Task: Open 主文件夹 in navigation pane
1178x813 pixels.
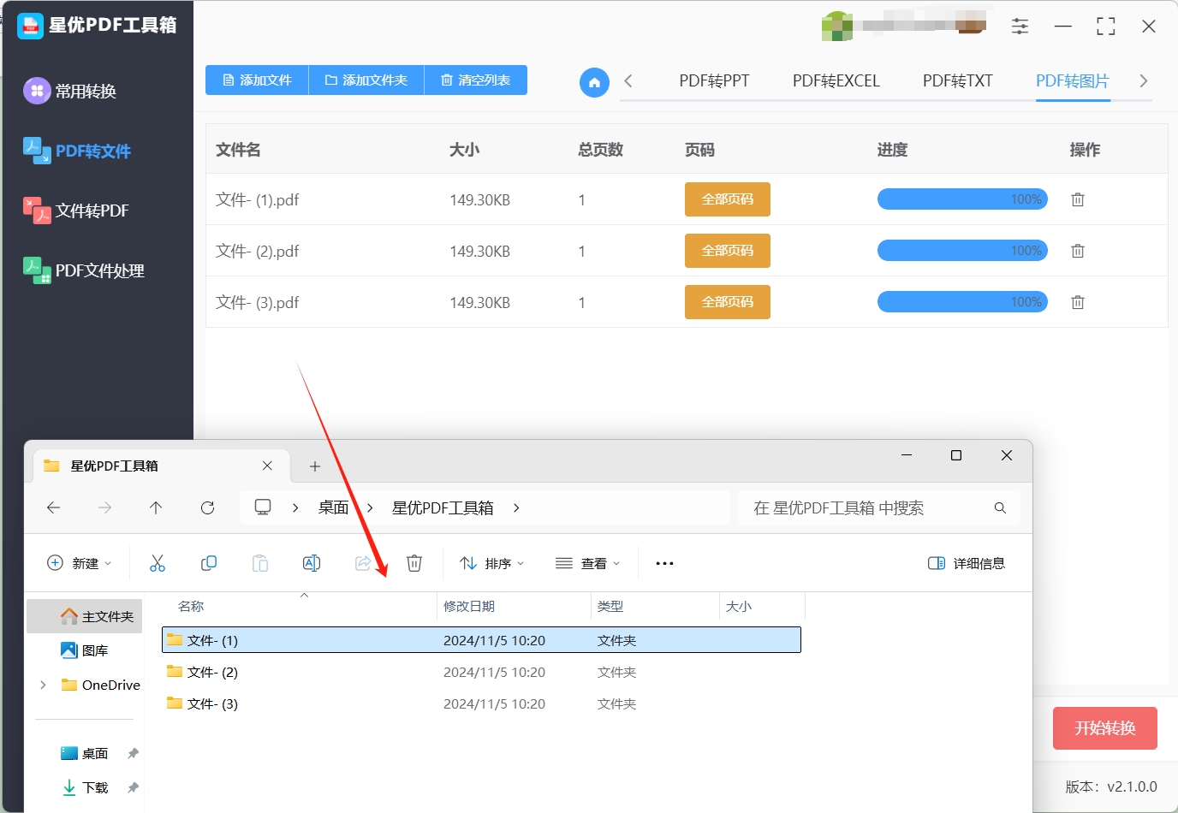Action: tap(85, 616)
